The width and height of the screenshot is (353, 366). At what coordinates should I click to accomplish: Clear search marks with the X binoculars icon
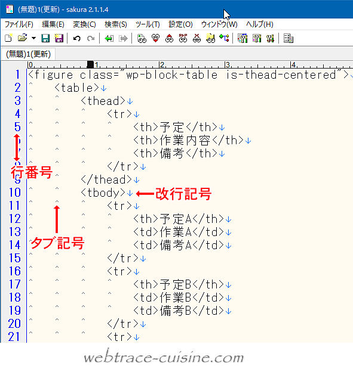pyautogui.click(x=197, y=38)
